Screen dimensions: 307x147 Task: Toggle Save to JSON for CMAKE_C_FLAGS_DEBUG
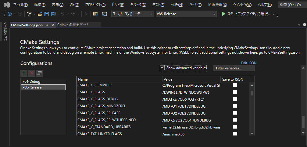tap(235, 99)
